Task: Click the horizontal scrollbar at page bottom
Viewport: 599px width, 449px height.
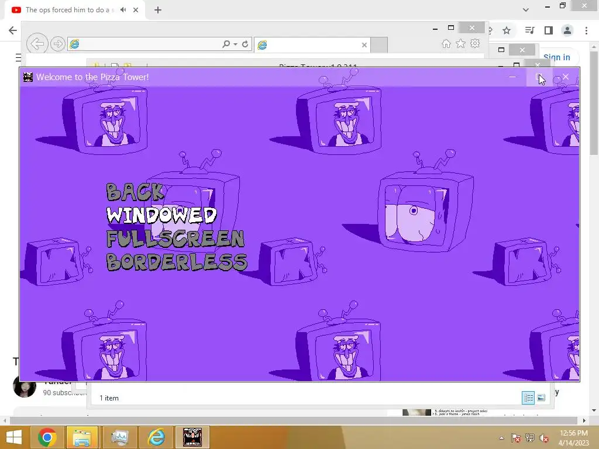Action: pos(294,420)
